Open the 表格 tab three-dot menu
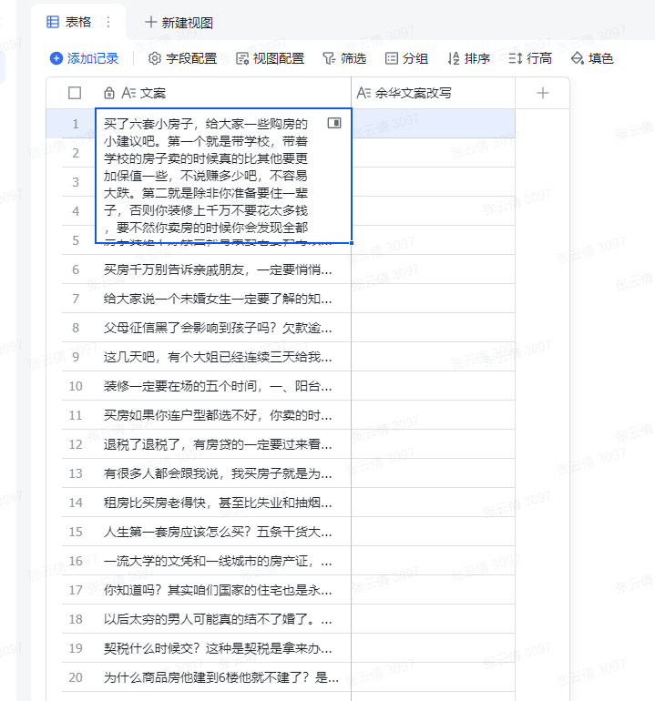 (x=108, y=22)
